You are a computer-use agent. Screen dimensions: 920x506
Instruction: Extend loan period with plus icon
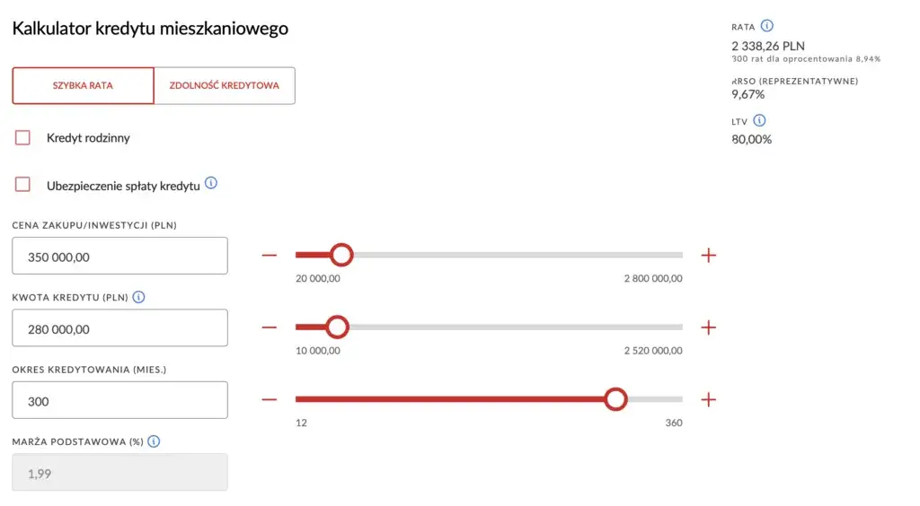(x=709, y=399)
